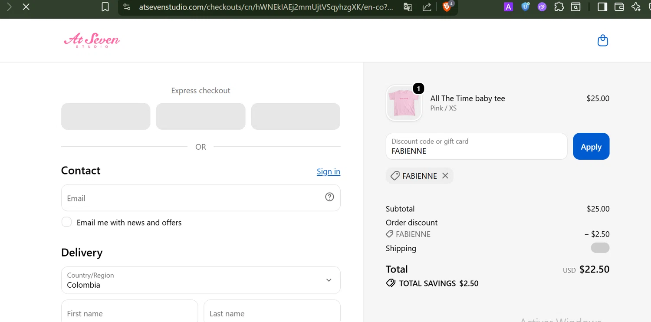This screenshot has height=322, width=651.
Task: Click the first express checkout button placeholder
Action: 106,116
